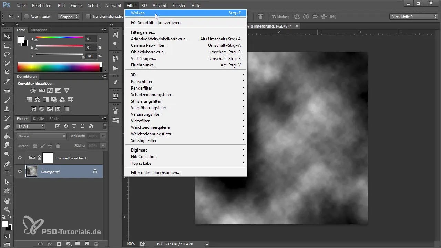
Task: Open the Character panel icon
Action: (115, 35)
